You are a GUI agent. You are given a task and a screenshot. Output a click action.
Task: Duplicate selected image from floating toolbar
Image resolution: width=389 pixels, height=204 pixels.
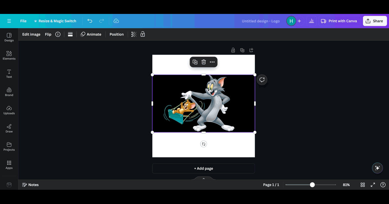click(195, 62)
